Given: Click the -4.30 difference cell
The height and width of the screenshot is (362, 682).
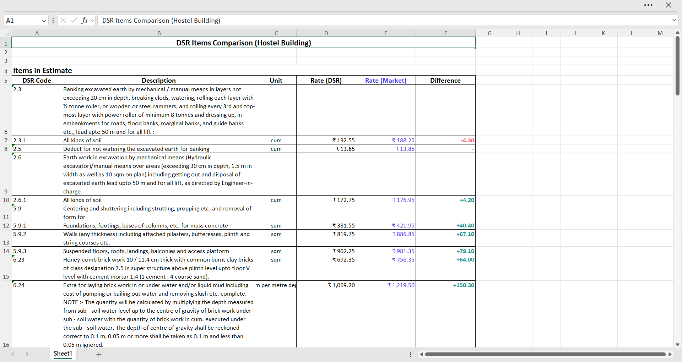Looking at the screenshot, I should click(x=445, y=140).
